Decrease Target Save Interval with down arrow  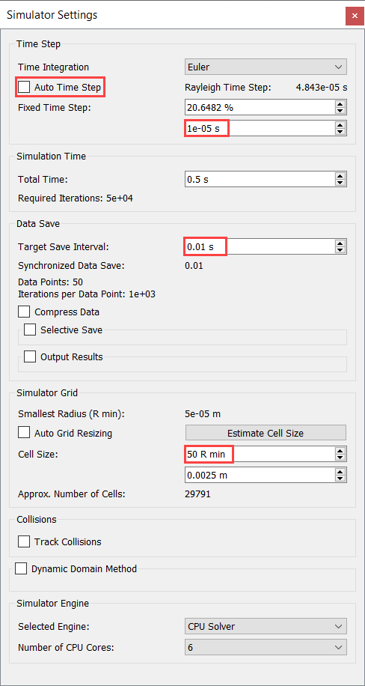(340, 250)
